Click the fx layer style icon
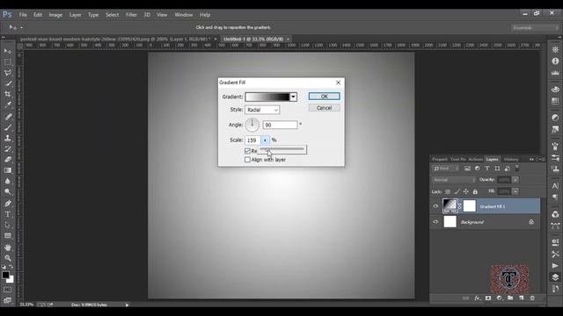Screen dimensions: 563x316 (477, 298)
